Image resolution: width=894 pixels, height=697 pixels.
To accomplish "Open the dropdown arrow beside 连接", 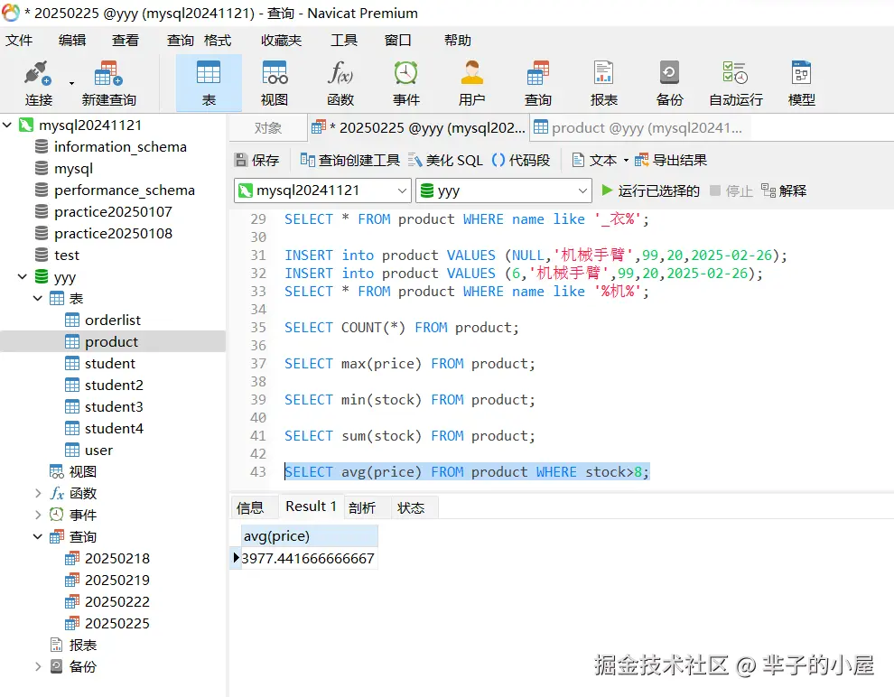I will click(x=72, y=83).
